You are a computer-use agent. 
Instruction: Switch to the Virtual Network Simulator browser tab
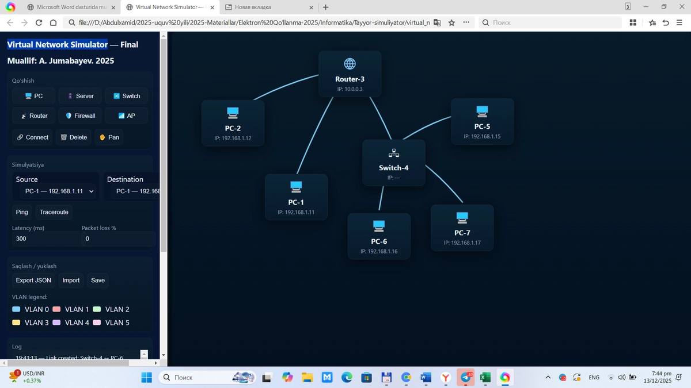pos(170,7)
